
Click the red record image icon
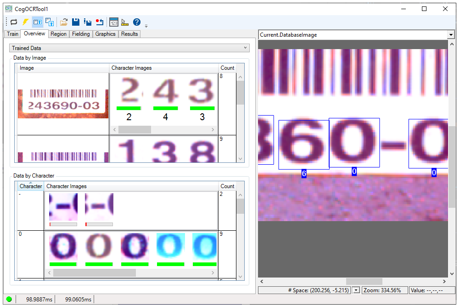[x=100, y=22]
